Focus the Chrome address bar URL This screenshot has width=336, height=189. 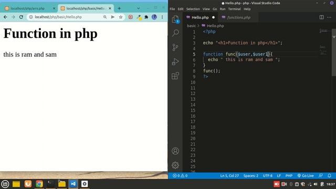tap(58, 17)
